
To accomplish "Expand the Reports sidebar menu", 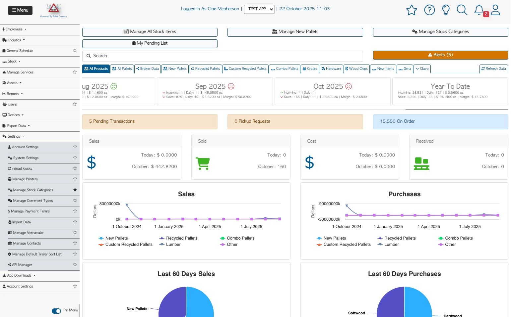I will pyautogui.click(x=13, y=94).
